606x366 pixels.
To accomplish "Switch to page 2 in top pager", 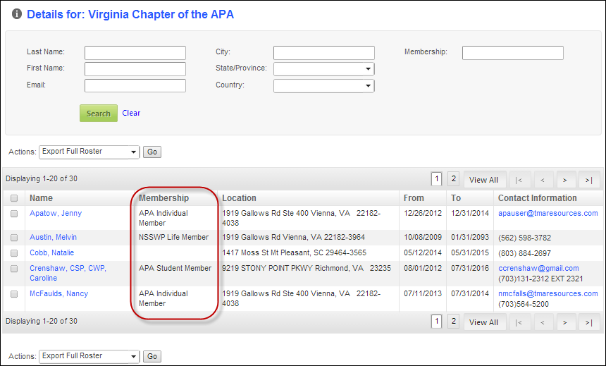I will pyautogui.click(x=453, y=179).
